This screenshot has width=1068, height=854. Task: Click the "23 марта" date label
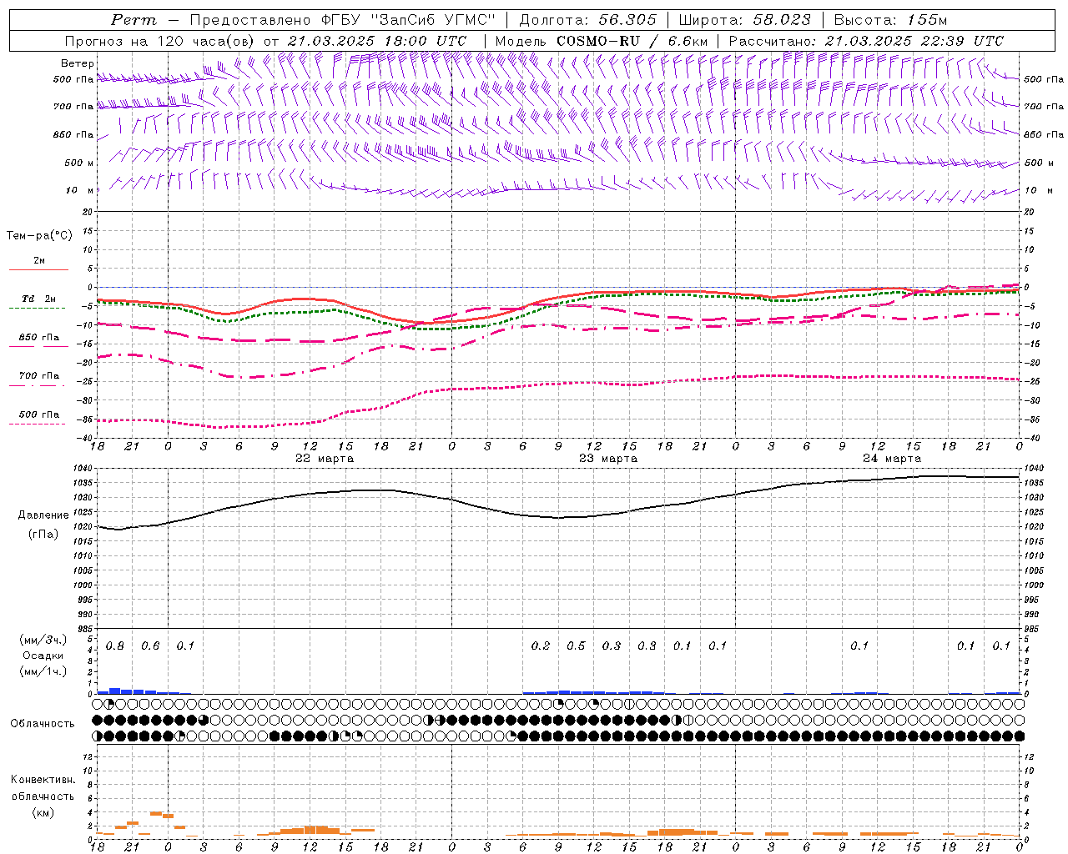pyautogui.click(x=608, y=459)
